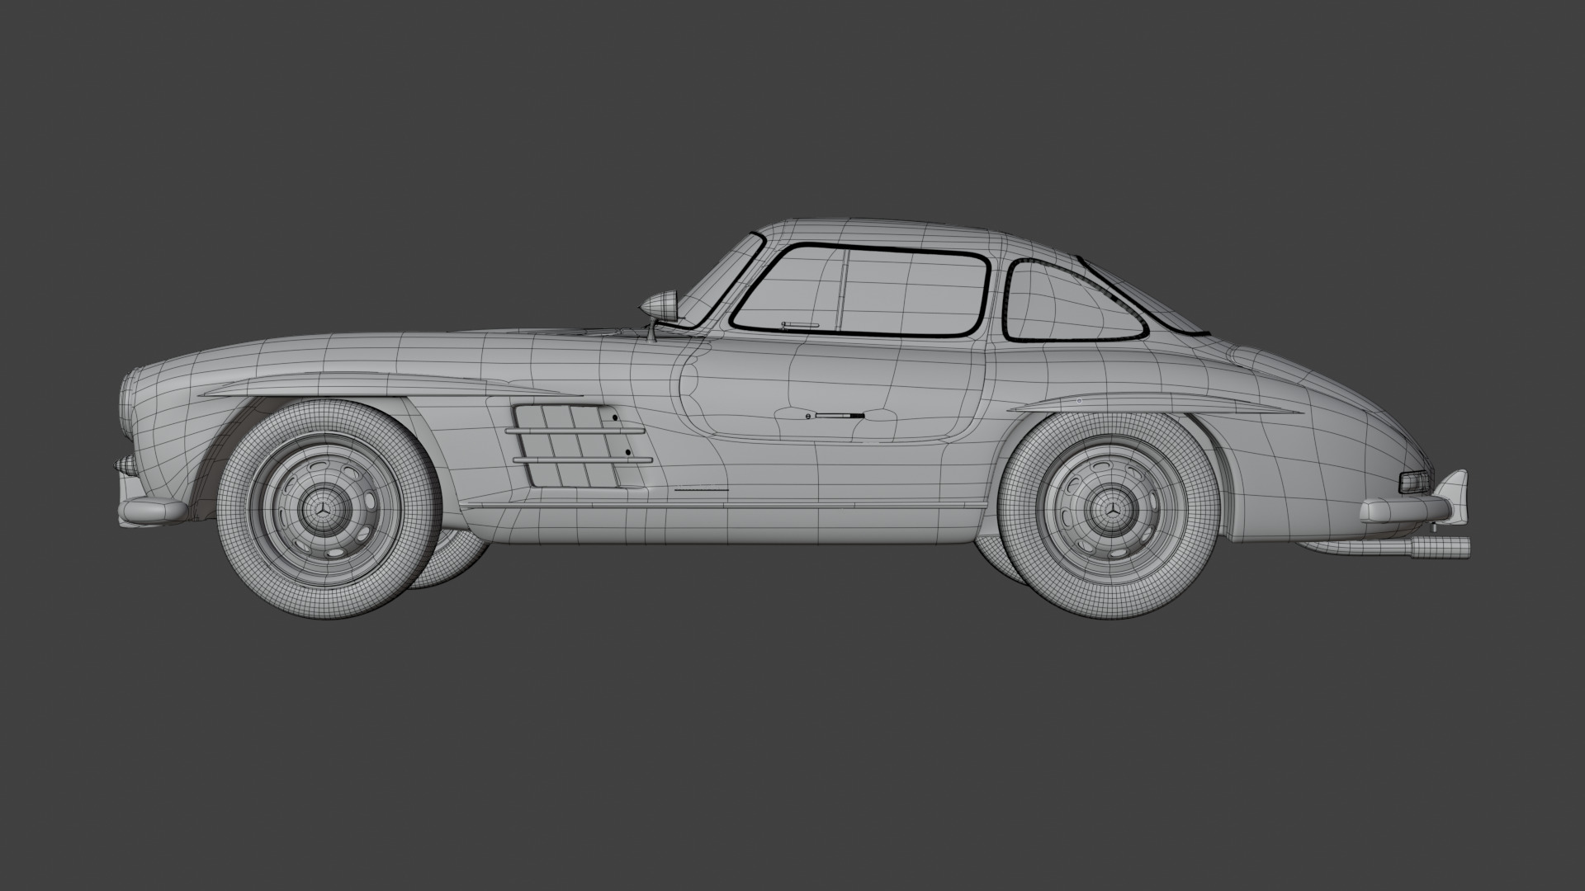Select the front bumper
Screen dimensions: 1585x891
coord(152,511)
